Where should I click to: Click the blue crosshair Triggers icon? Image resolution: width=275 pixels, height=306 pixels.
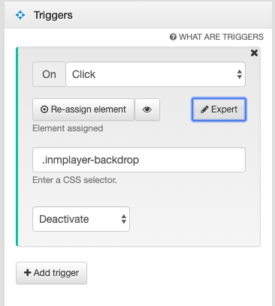[20, 15]
